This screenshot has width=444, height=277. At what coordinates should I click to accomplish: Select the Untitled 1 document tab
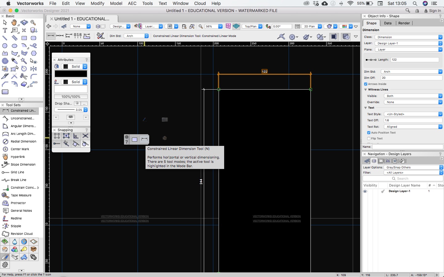[x=82, y=19]
